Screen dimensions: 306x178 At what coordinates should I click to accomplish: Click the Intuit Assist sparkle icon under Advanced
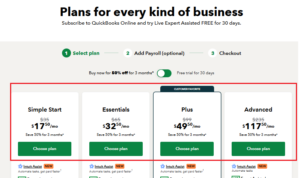[234, 166]
